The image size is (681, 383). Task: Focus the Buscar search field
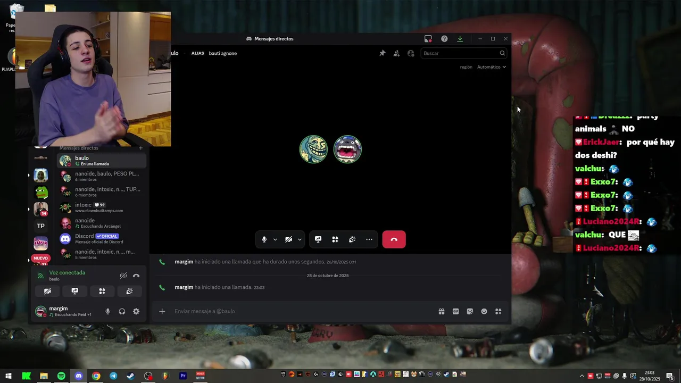coord(463,53)
